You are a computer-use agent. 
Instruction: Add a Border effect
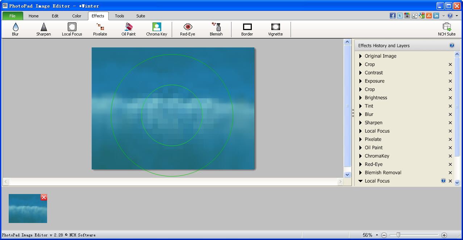pyautogui.click(x=247, y=29)
